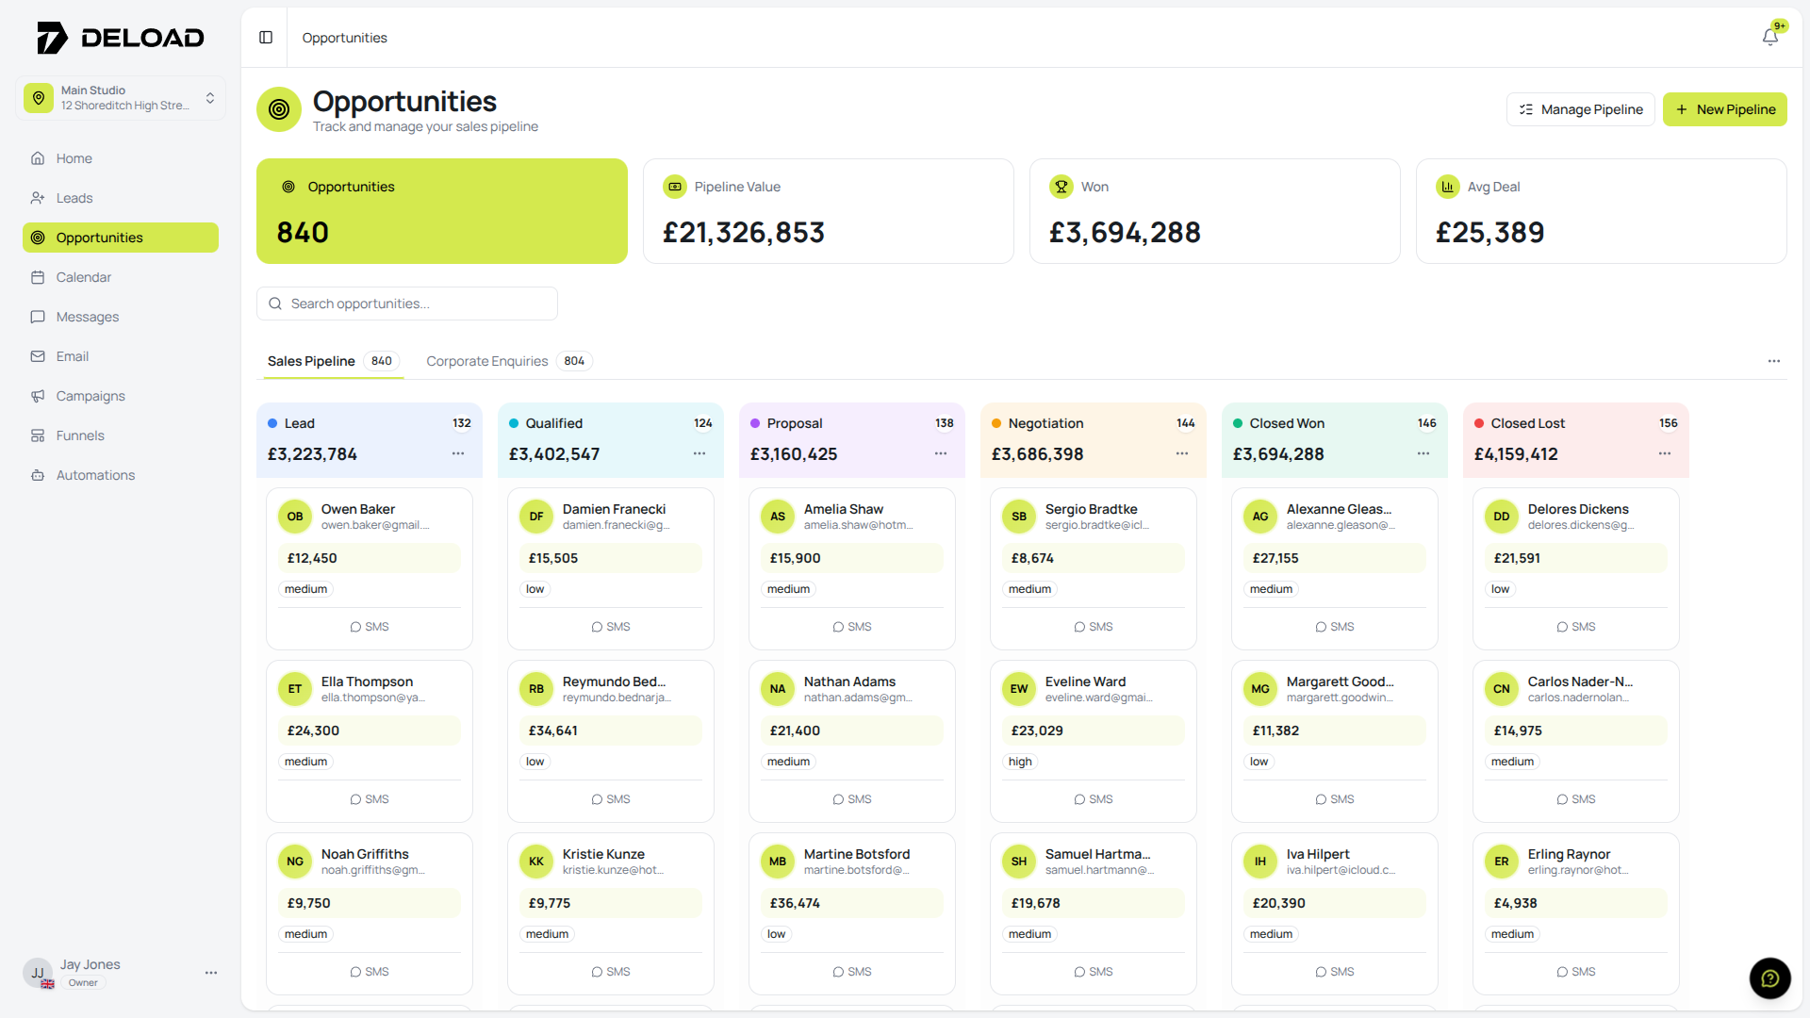This screenshot has height=1018, width=1810.
Task: Open Closed Lost column options menu
Action: click(x=1665, y=453)
